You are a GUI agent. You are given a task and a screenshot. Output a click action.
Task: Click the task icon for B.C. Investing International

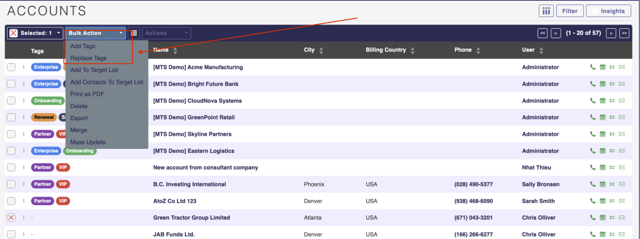click(612, 184)
